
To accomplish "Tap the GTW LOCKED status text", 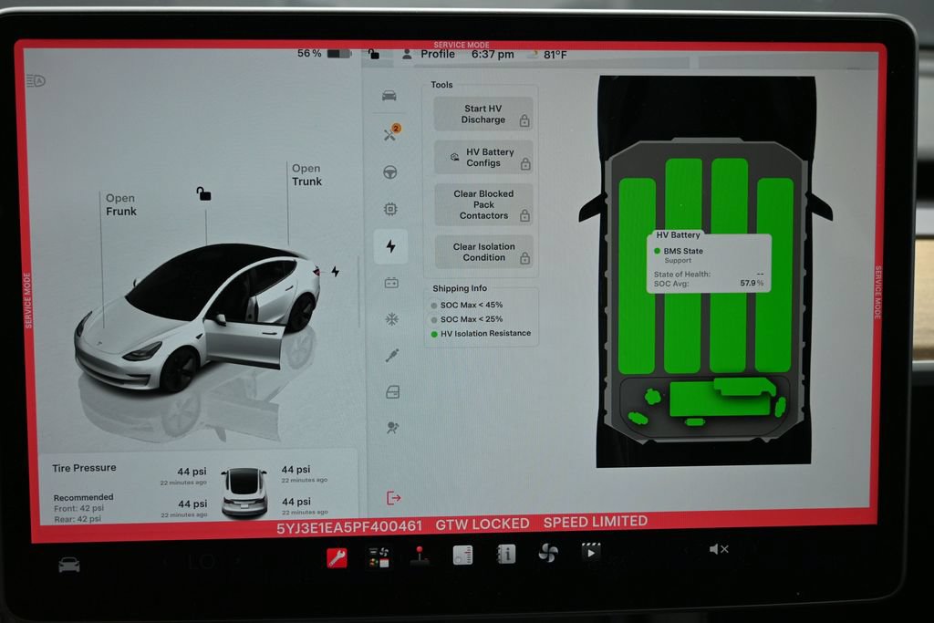I will point(483,524).
